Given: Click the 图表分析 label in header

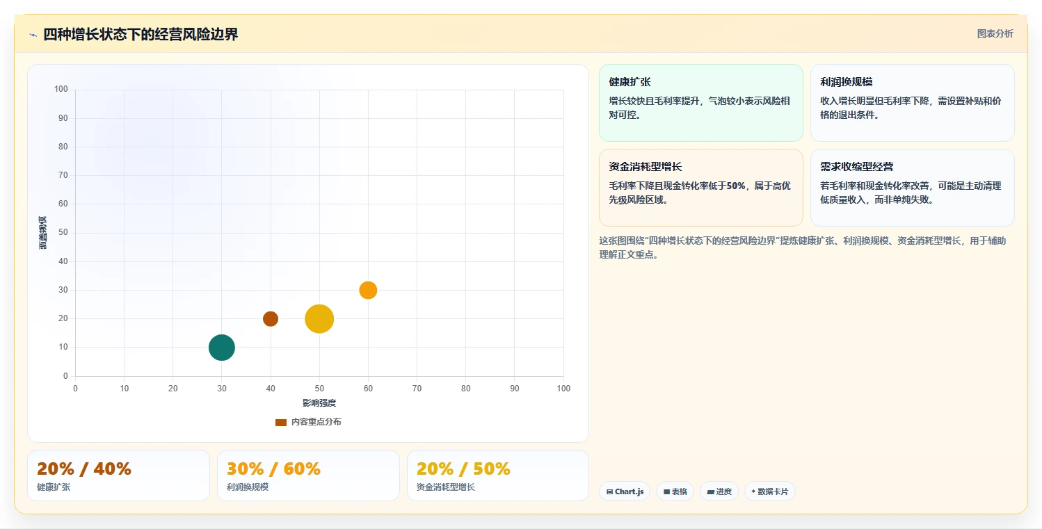Looking at the screenshot, I should click(x=995, y=33).
